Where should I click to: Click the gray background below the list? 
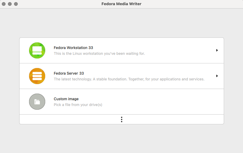tap(121, 139)
